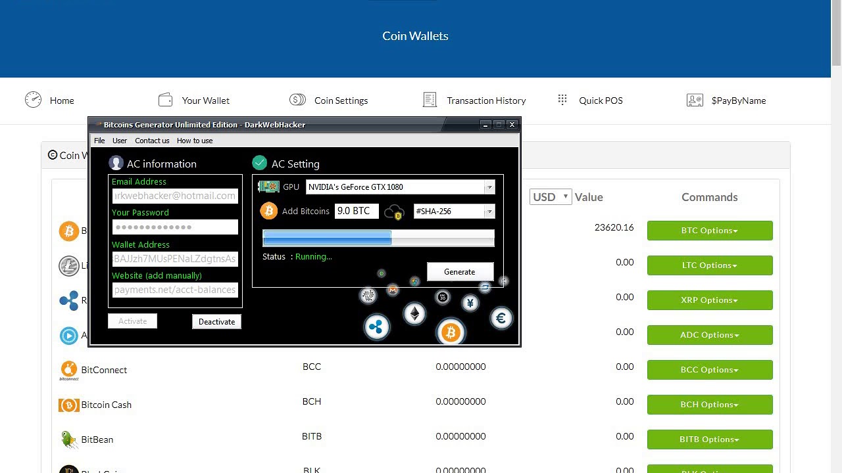
Task: Click the 9.0 BTC amount field
Action: 357,211
